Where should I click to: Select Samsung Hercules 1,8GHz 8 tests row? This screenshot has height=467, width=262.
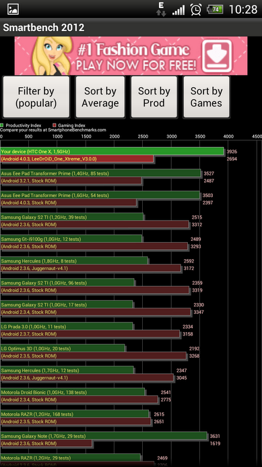pos(74,261)
